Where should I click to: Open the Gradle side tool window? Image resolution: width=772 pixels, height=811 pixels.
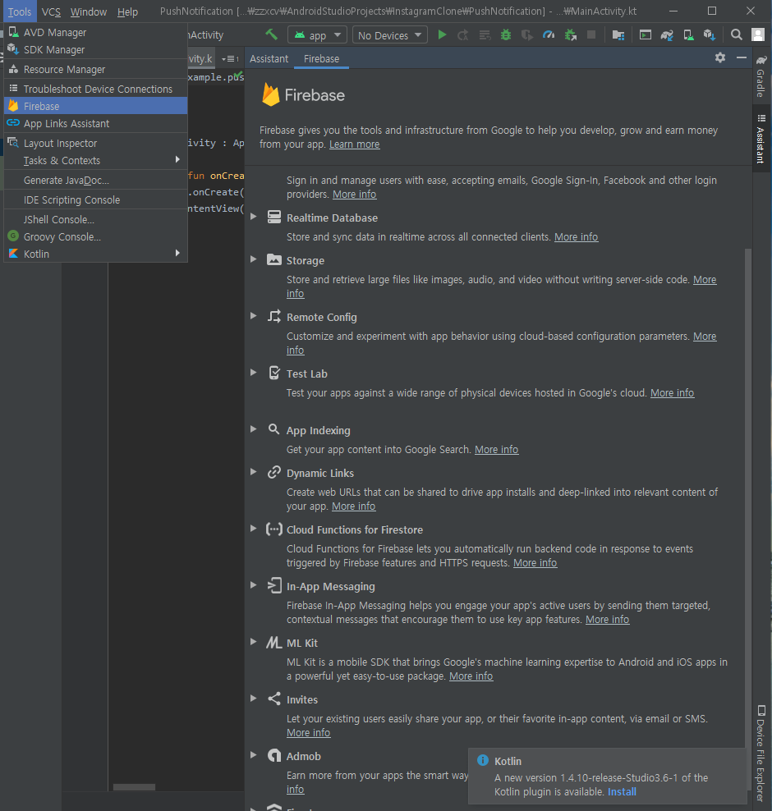point(761,76)
